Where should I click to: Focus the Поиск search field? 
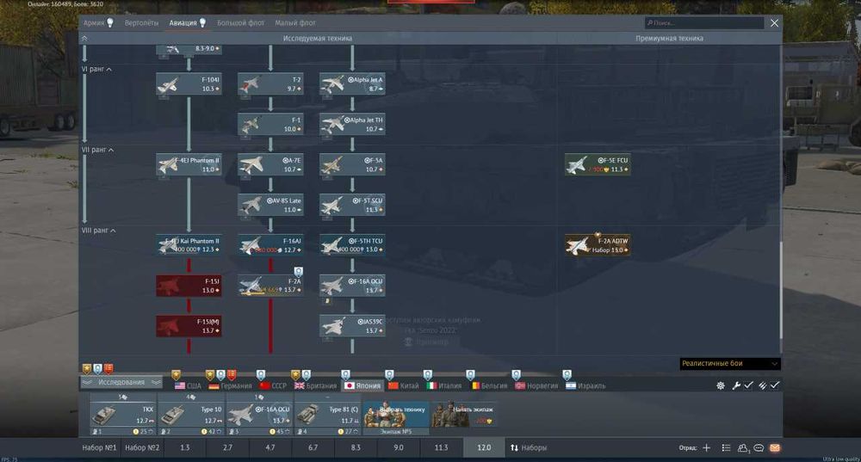(x=704, y=23)
